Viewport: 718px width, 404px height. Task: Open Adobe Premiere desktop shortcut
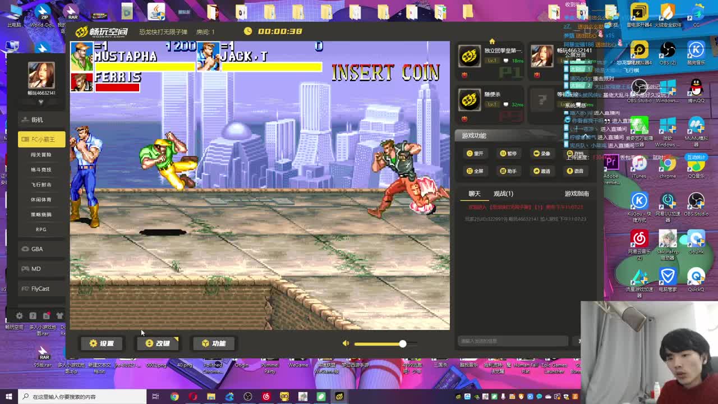tap(611, 169)
